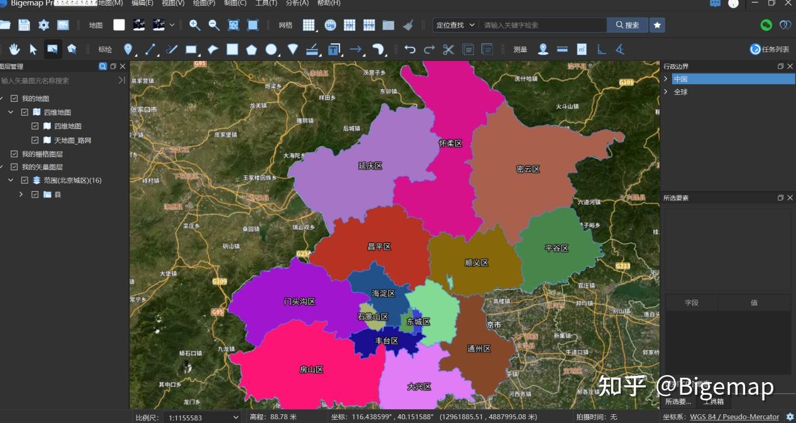Select the text label tool
This screenshot has width=796, height=423.
[x=334, y=49]
